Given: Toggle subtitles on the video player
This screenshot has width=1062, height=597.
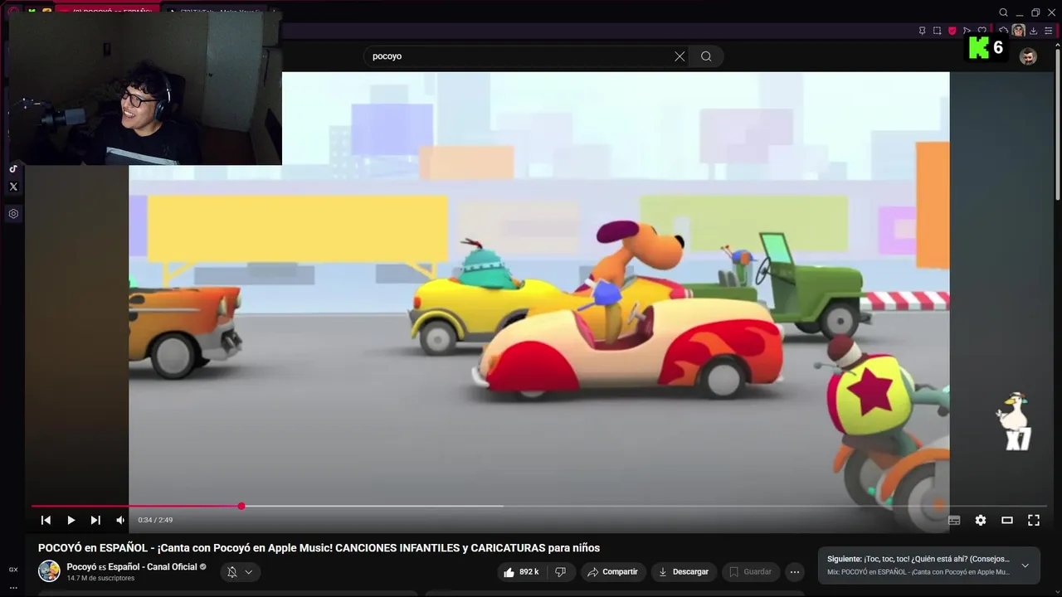Looking at the screenshot, I should tap(954, 520).
